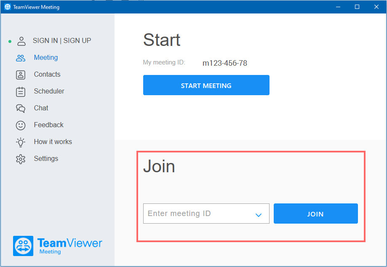Viewport: 387px width, 267px height.
Task: Switch to the Chat page
Action: 41,108
